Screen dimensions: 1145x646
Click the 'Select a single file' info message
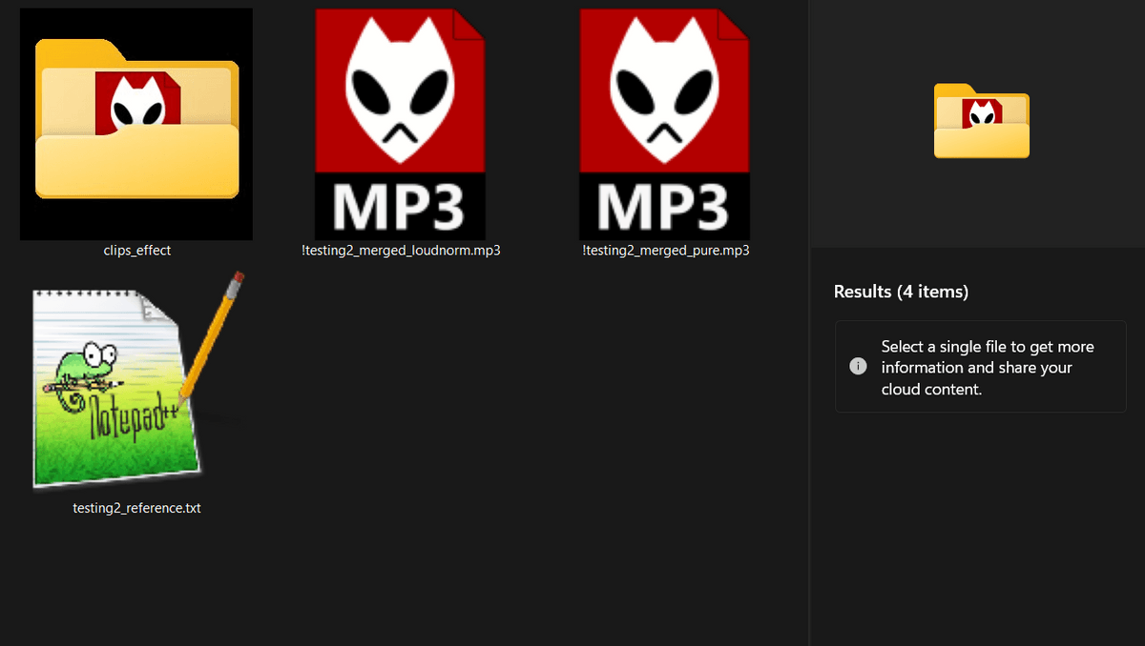(x=981, y=367)
